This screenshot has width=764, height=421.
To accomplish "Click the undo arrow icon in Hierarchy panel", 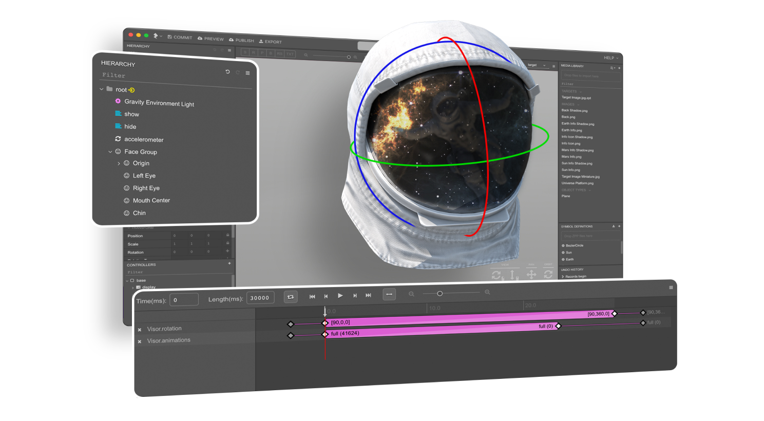I will [228, 72].
